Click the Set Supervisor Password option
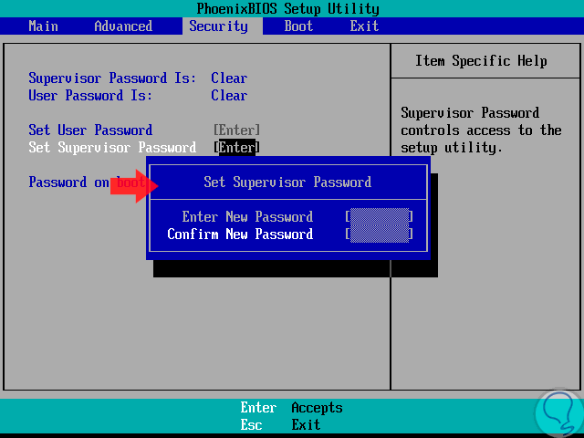Screen dimensions: 584x438 click(x=112, y=148)
